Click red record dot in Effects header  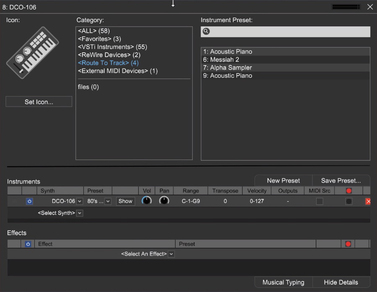348,244
